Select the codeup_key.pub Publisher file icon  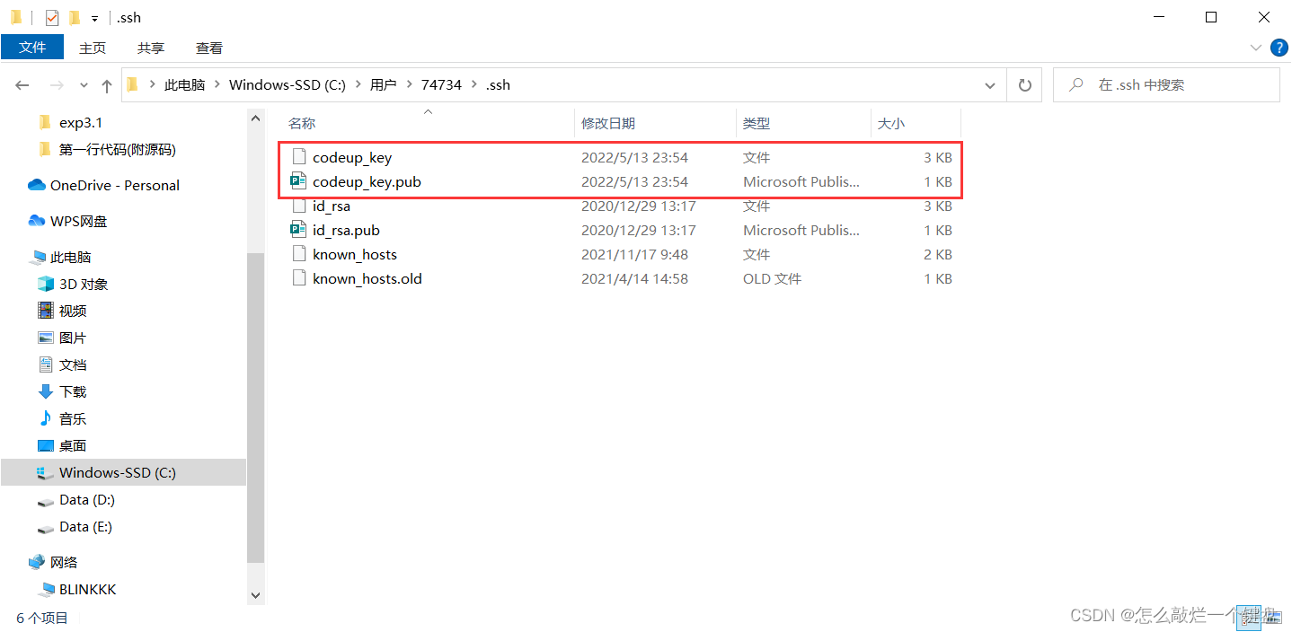pos(298,181)
